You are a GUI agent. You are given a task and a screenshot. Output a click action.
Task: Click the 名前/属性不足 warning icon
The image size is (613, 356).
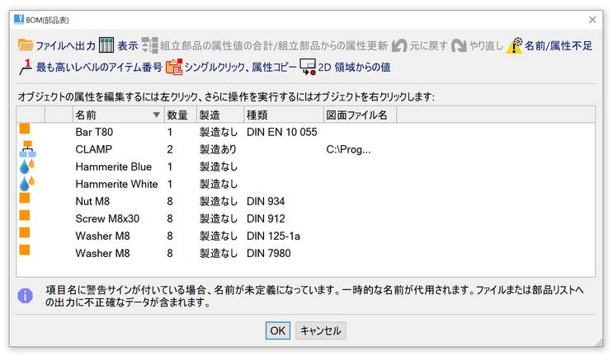[x=515, y=45]
